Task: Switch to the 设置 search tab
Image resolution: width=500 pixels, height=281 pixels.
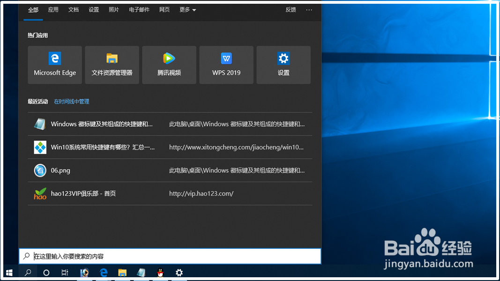Action: point(94,10)
